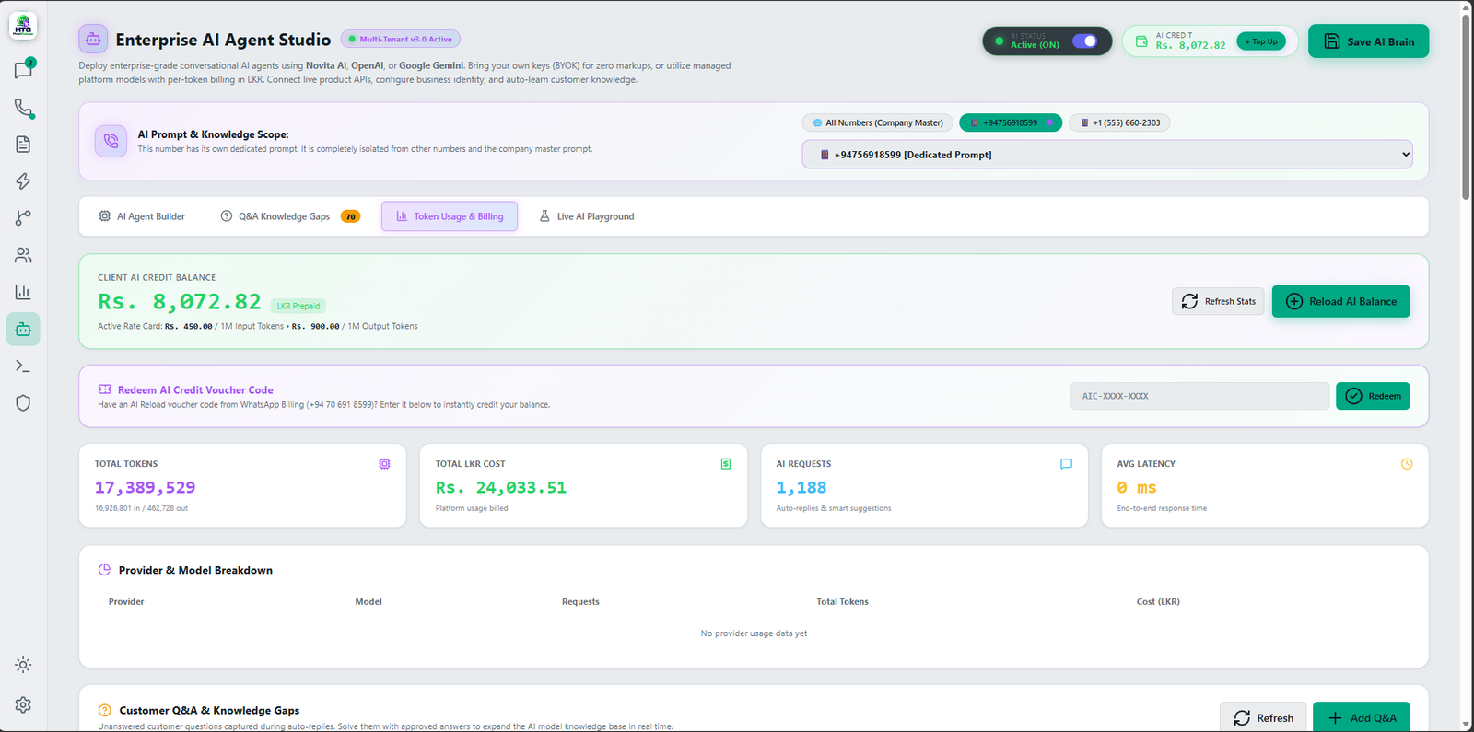This screenshot has height=732, width=1474.
Task: Click the 0 ms latency value
Action: 1137,487
